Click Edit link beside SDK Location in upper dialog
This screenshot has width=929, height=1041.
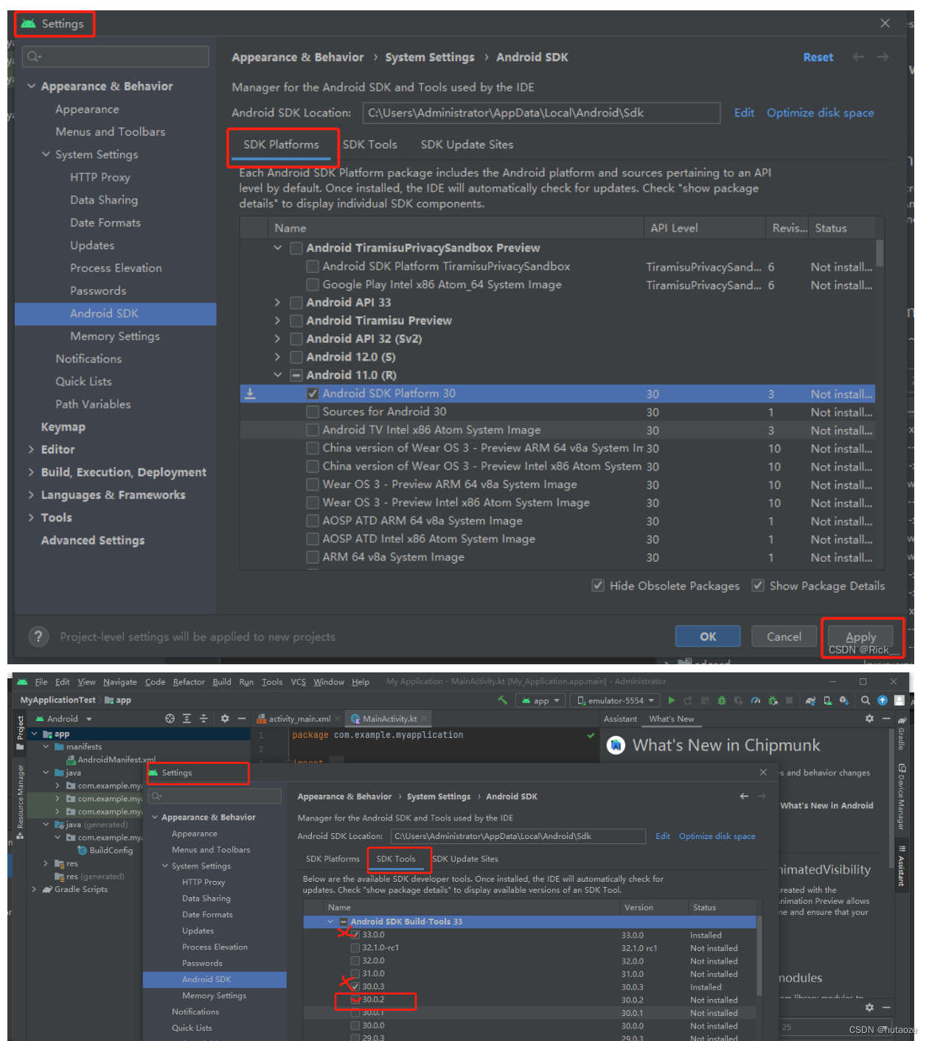pyautogui.click(x=744, y=113)
